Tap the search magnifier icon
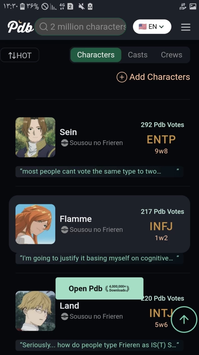Image resolution: width=199 pixels, height=355 pixels. click(x=44, y=27)
